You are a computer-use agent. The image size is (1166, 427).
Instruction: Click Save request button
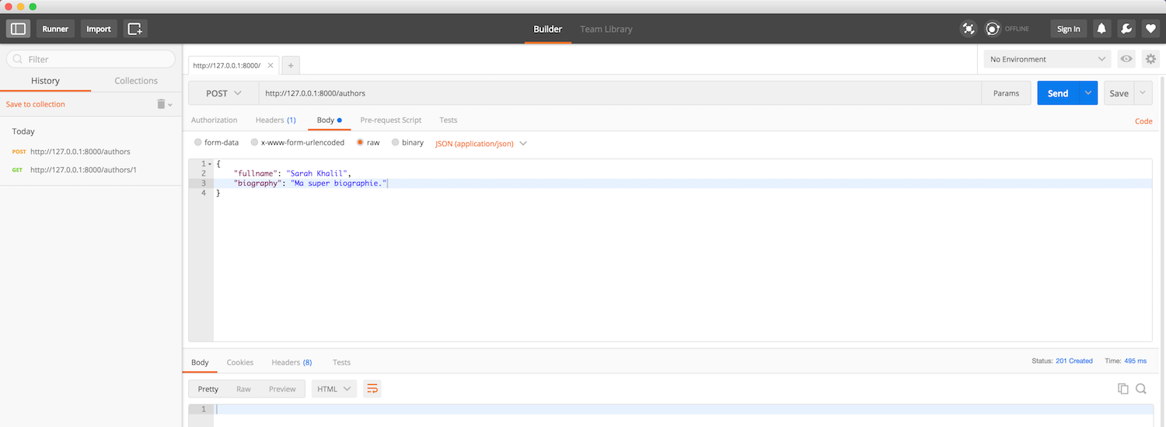pyautogui.click(x=1119, y=93)
